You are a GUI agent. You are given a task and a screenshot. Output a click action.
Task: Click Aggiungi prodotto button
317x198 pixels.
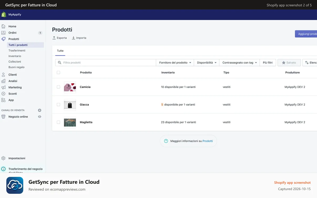tap(306, 34)
